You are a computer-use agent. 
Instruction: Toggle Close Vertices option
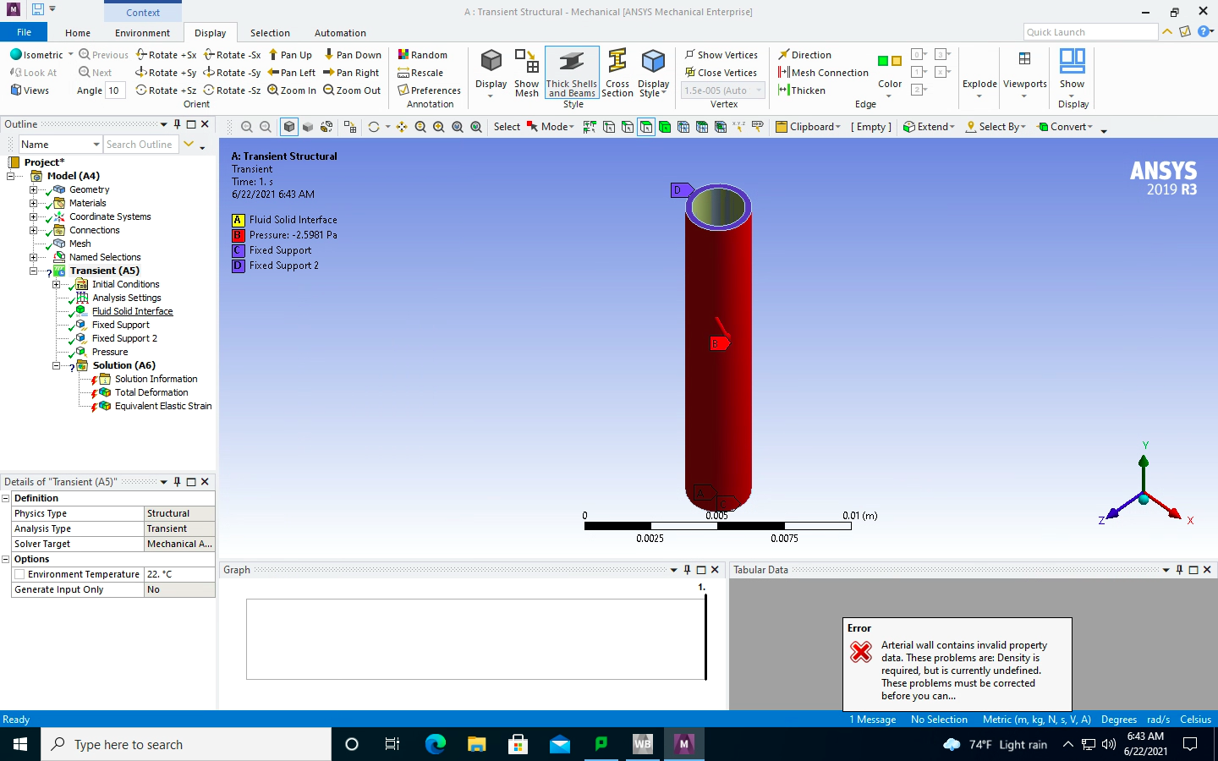tap(721, 73)
